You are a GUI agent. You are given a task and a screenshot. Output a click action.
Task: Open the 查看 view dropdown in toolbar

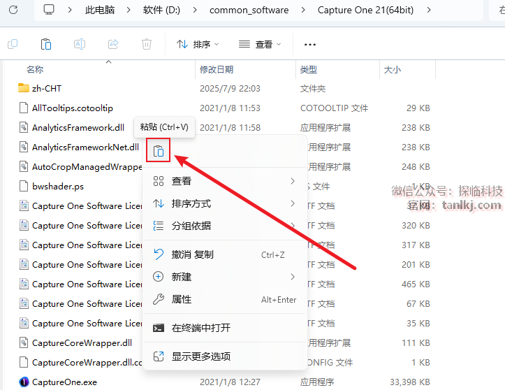click(260, 44)
